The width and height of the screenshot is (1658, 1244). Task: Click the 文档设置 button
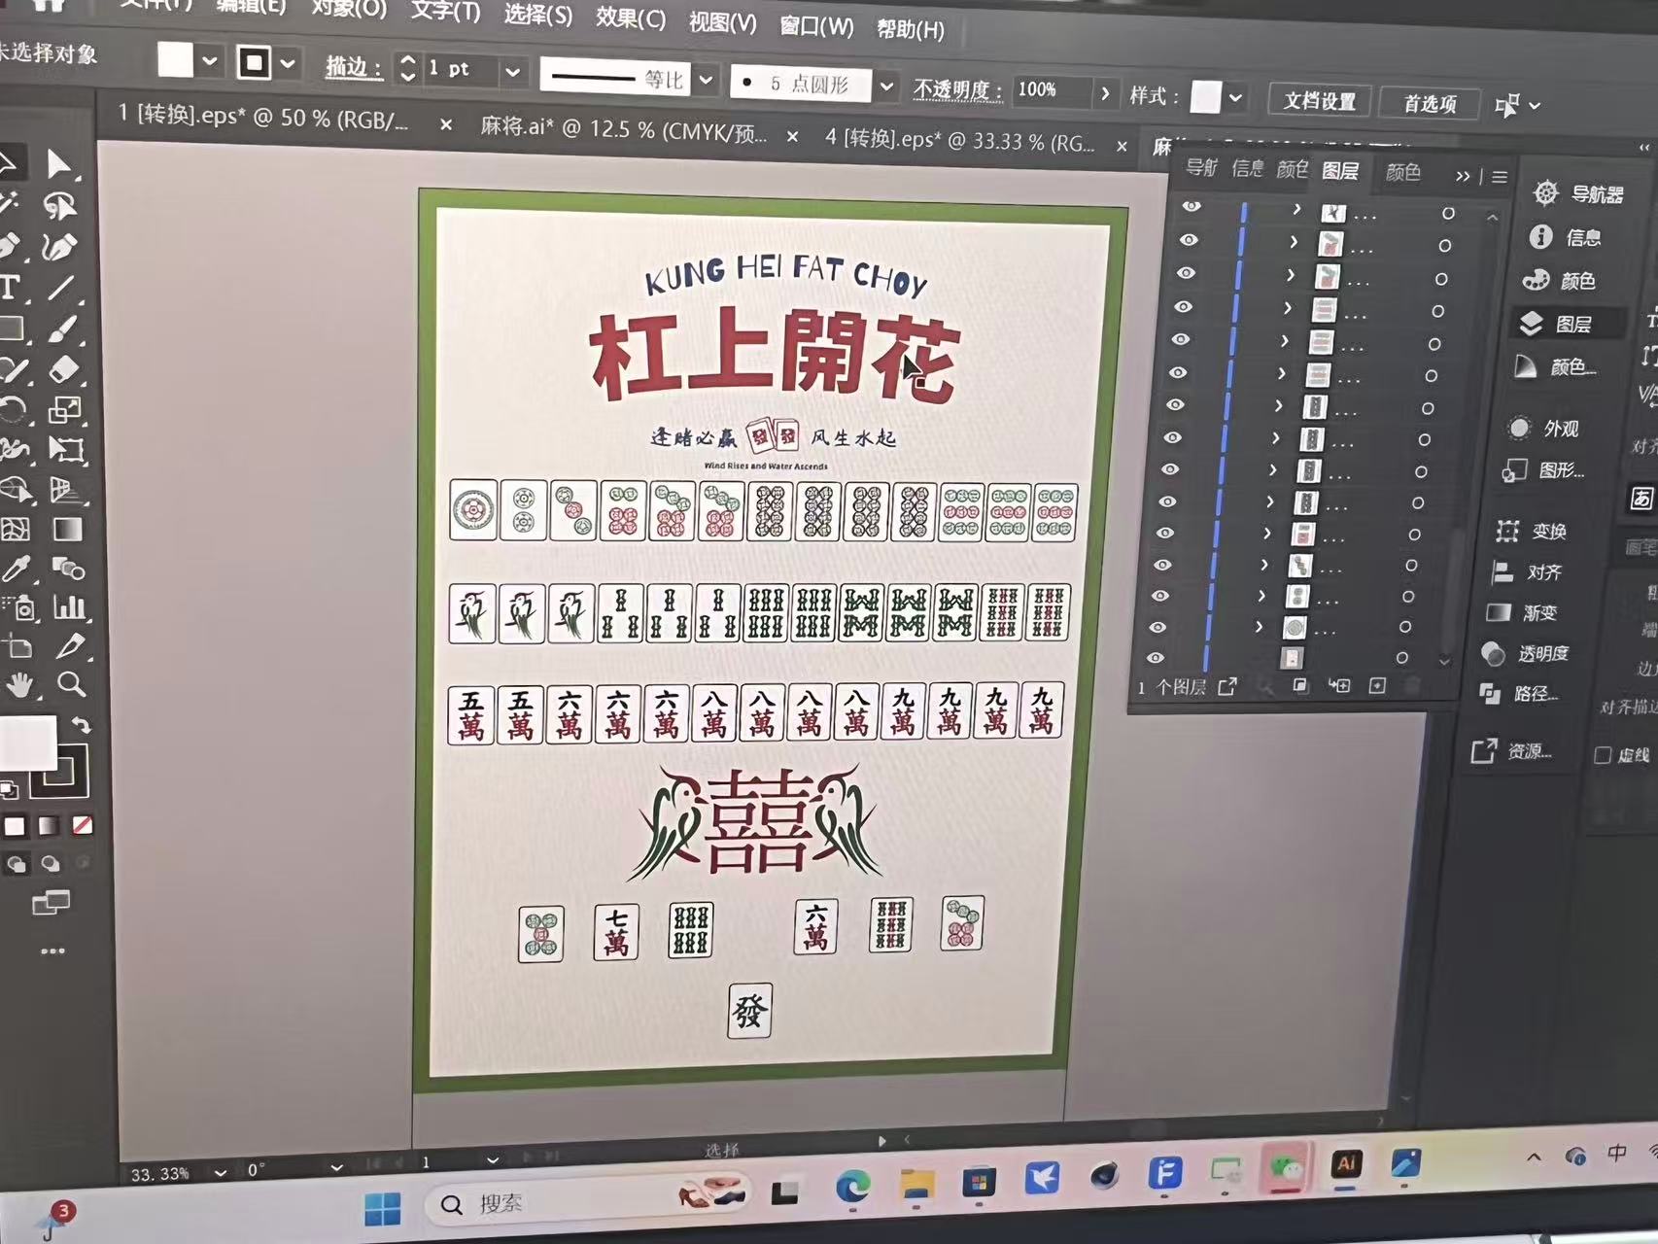point(1319,101)
